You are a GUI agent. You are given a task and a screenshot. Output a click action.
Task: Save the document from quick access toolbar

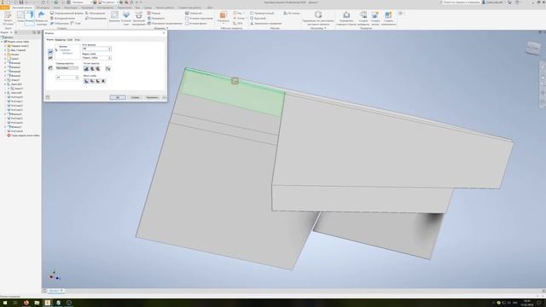coord(21,2)
